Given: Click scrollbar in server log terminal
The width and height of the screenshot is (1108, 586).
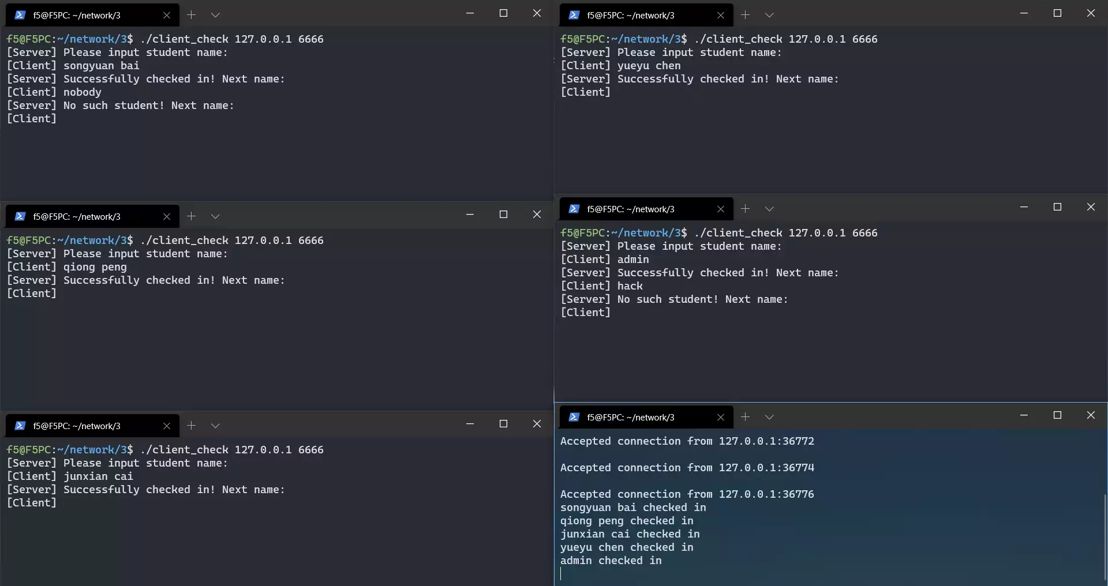Looking at the screenshot, I should pyautogui.click(x=1105, y=536).
